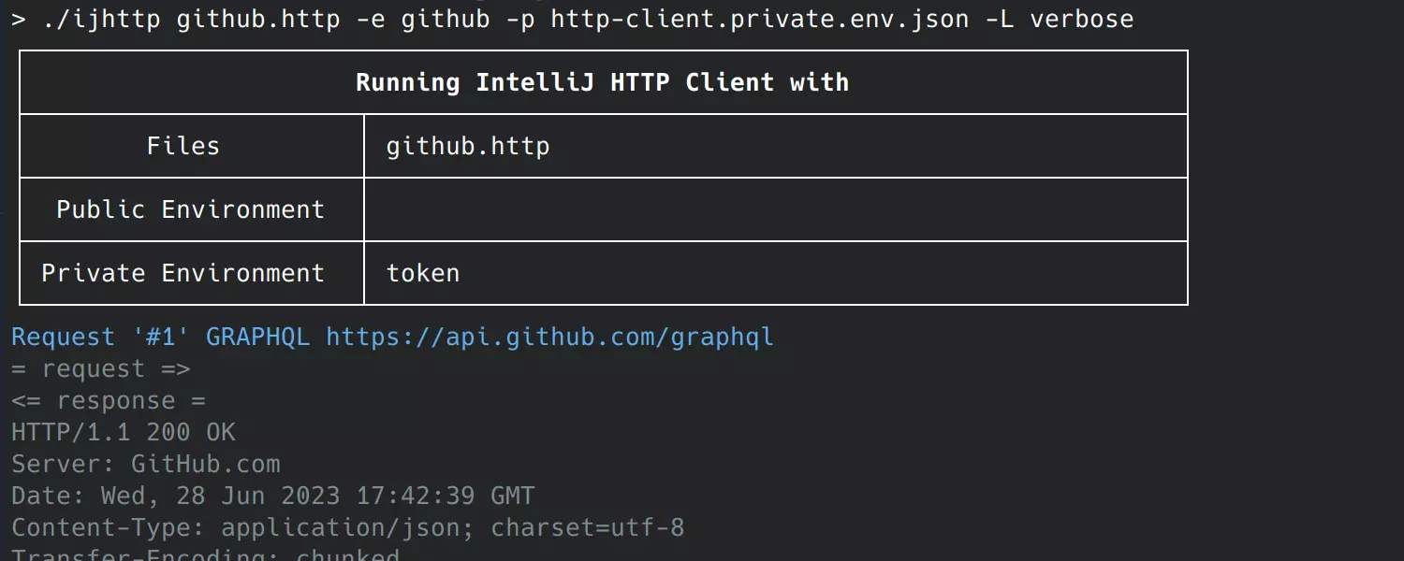The height and width of the screenshot is (561, 1404).
Task: Click the Server: GitHub.com header line
Action: tap(146, 464)
